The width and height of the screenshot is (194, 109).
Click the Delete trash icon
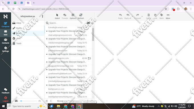[149, 16]
